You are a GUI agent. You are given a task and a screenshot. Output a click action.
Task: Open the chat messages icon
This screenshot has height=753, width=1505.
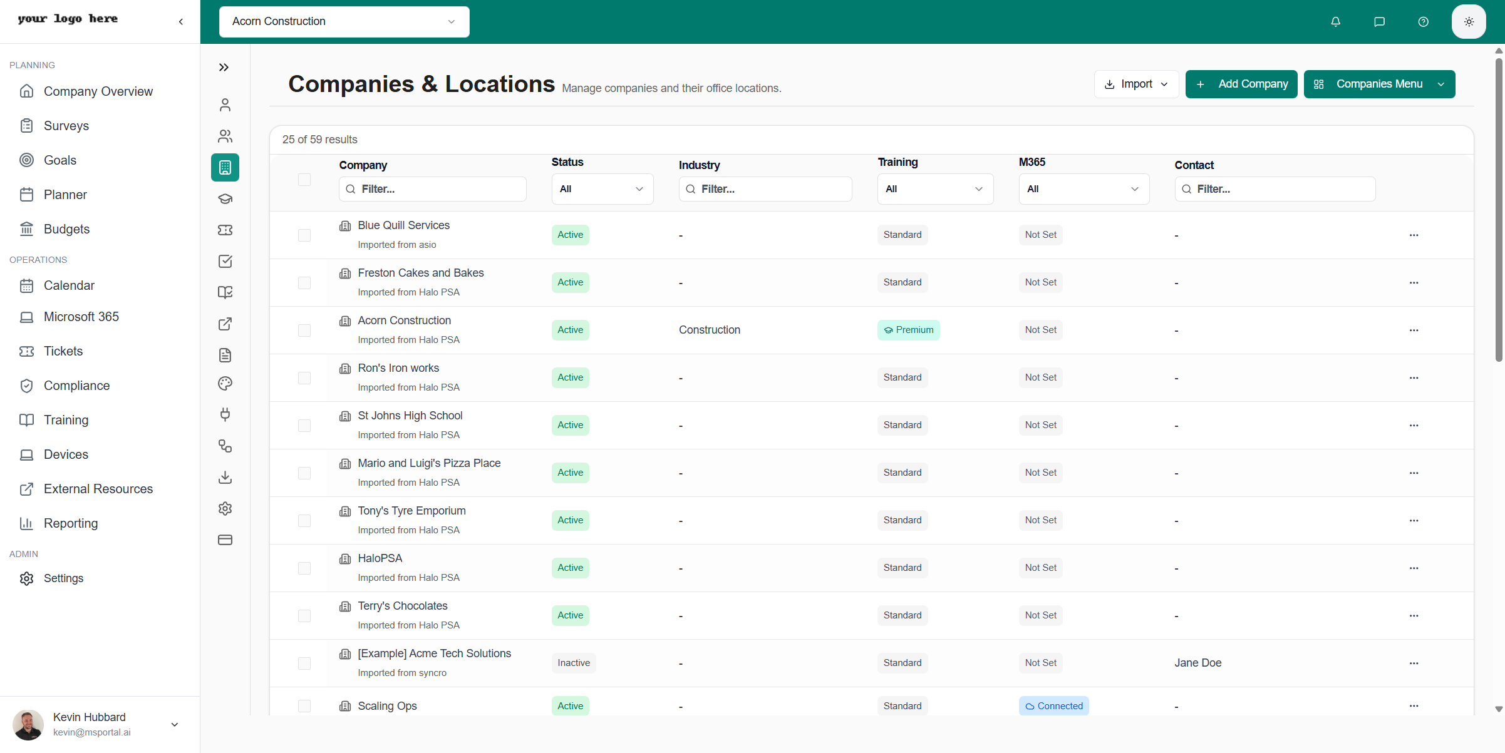(1379, 21)
